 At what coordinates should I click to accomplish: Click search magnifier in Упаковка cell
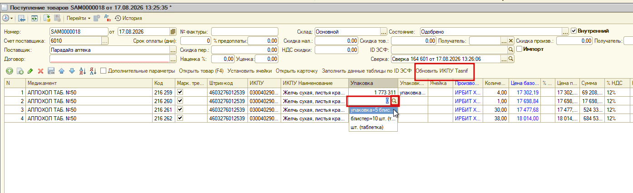click(x=394, y=101)
